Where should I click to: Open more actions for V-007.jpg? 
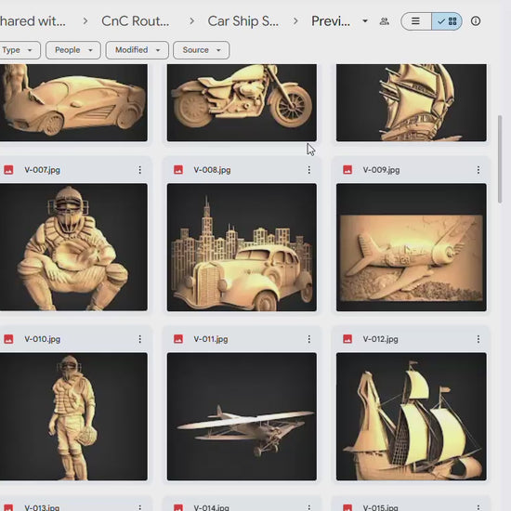pos(139,170)
